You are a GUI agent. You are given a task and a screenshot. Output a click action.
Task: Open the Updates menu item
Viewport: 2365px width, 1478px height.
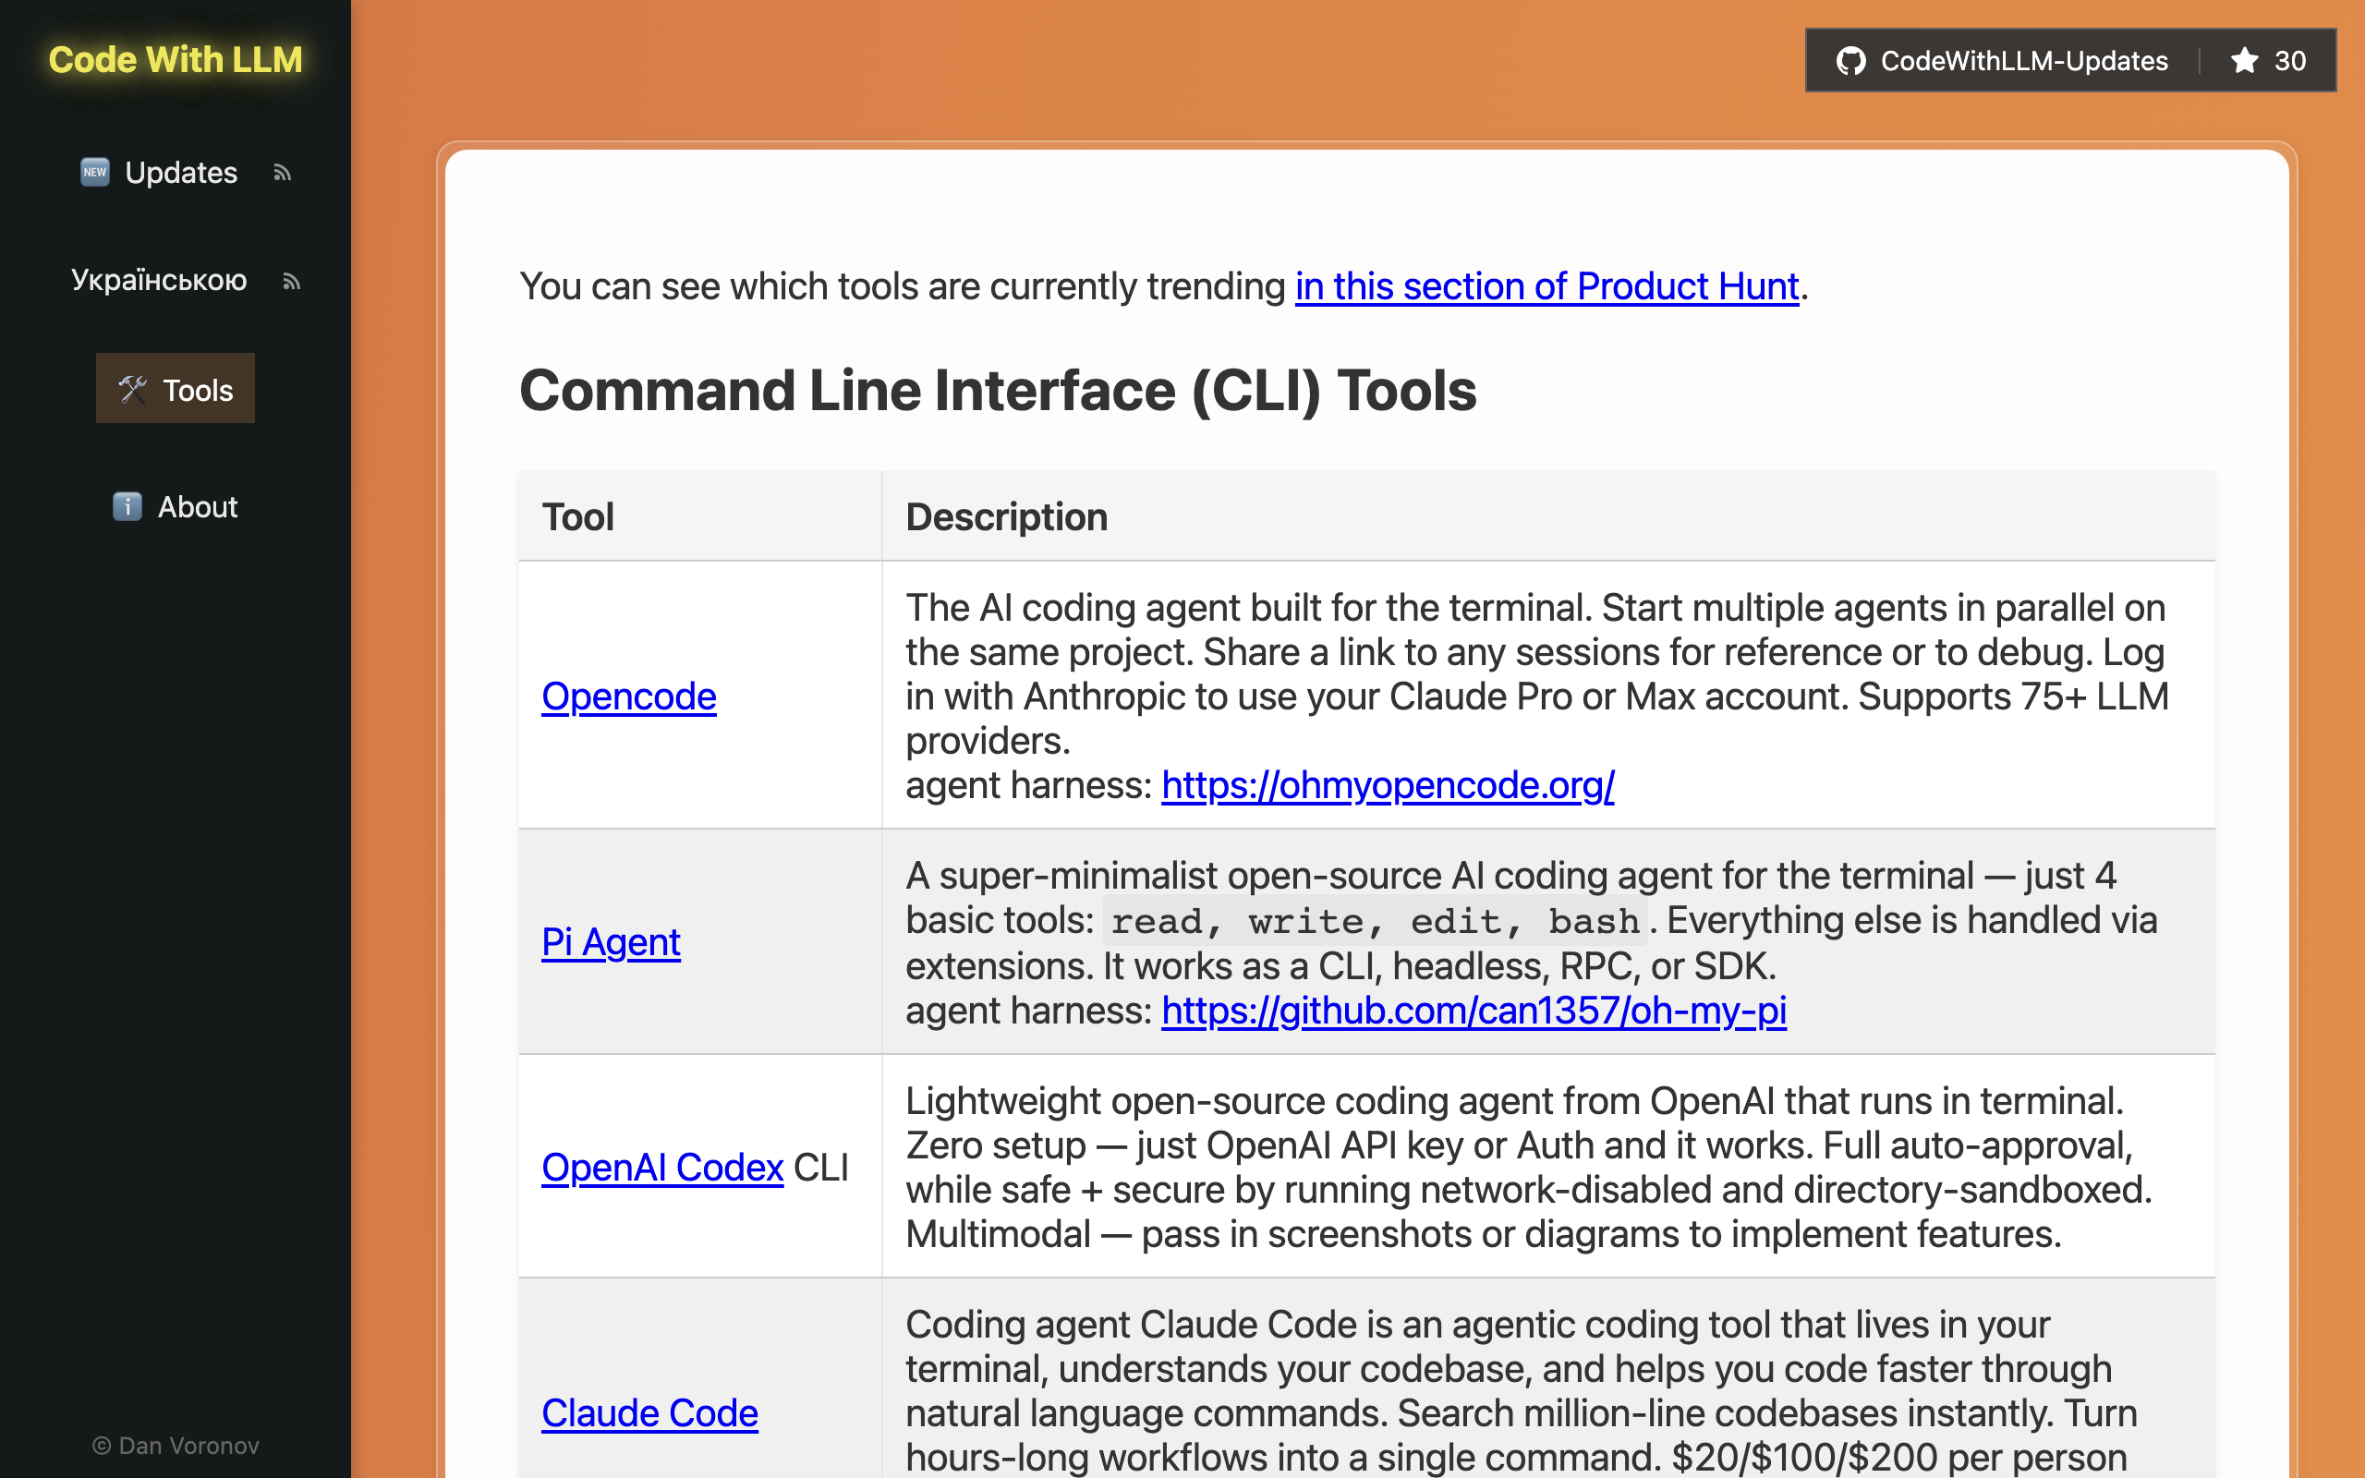(x=181, y=173)
